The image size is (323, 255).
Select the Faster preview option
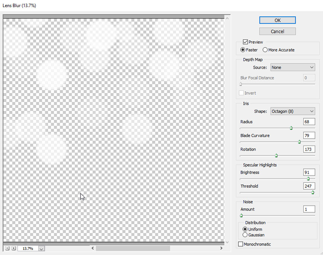(243, 50)
